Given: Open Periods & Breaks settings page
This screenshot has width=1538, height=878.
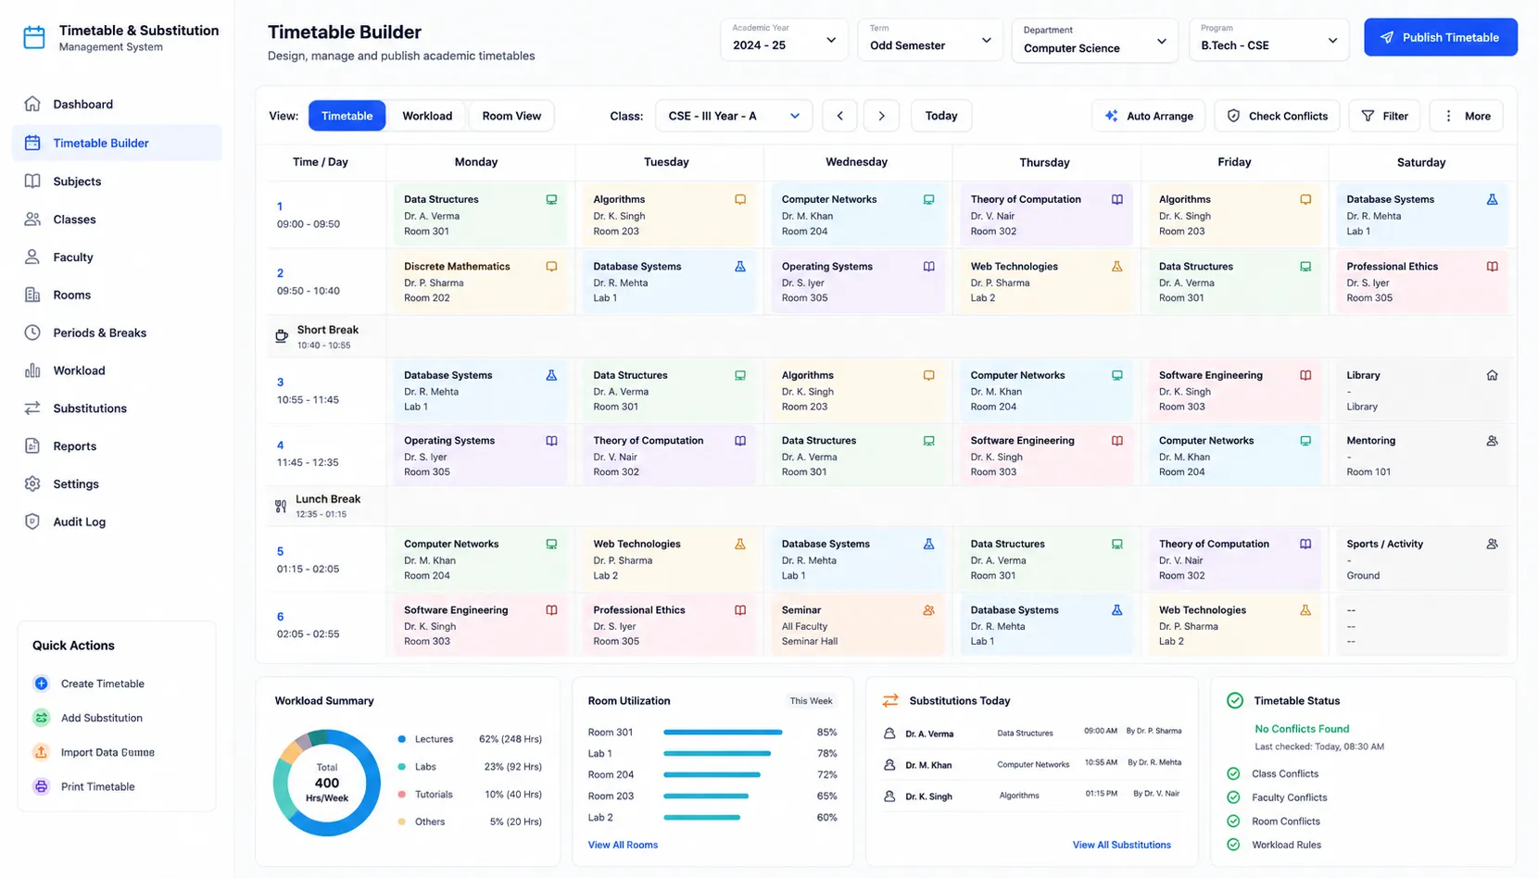Looking at the screenshot, I should [117, 332].
